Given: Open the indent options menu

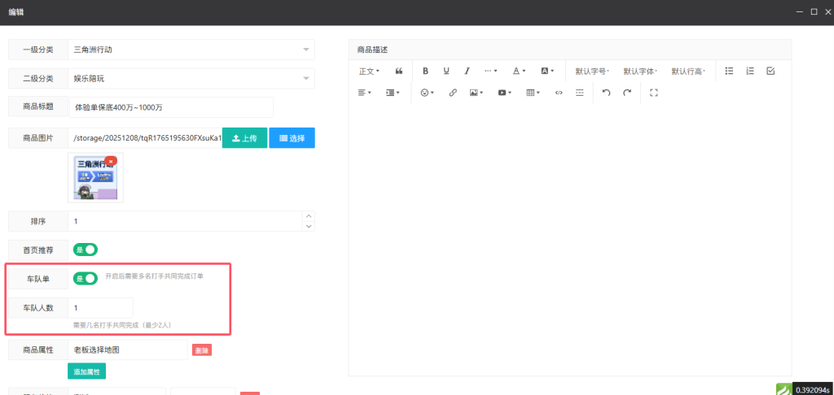Looking at the screenshot, I should tap(393, 93).
